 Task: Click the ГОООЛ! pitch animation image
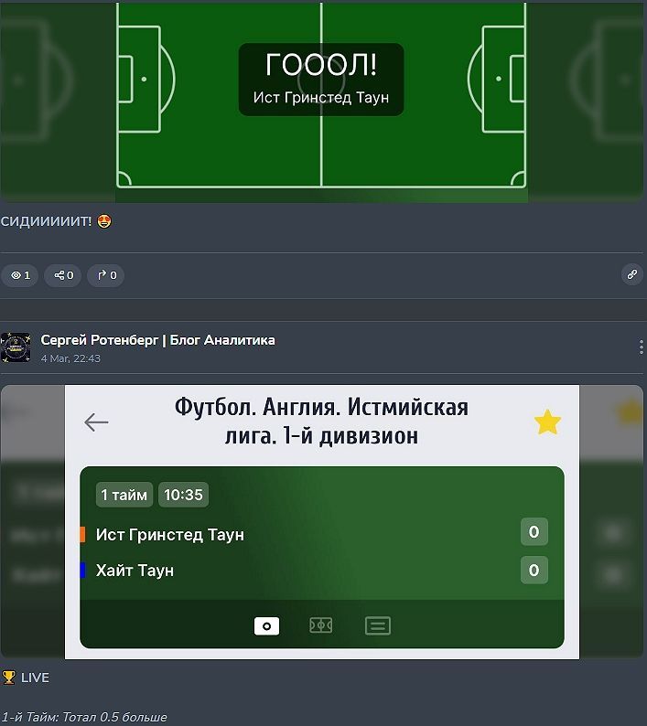coord(321,101)
